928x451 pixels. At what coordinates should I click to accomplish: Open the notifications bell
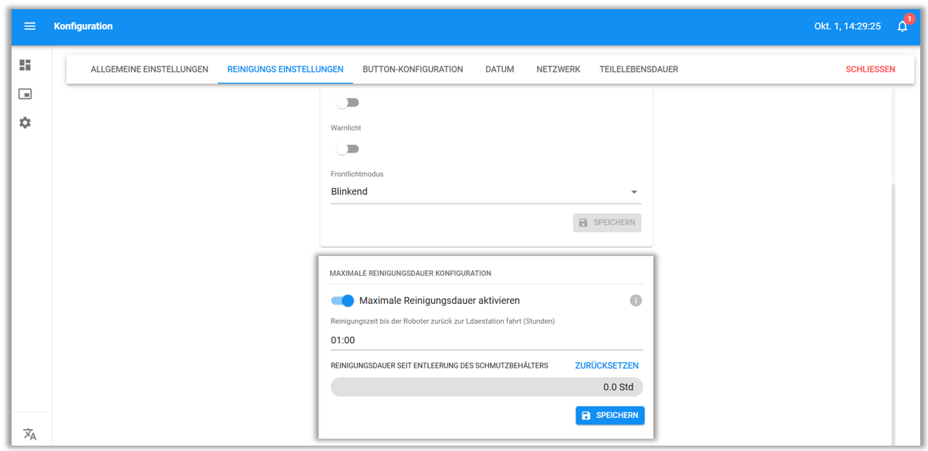(x=902, y=26)
